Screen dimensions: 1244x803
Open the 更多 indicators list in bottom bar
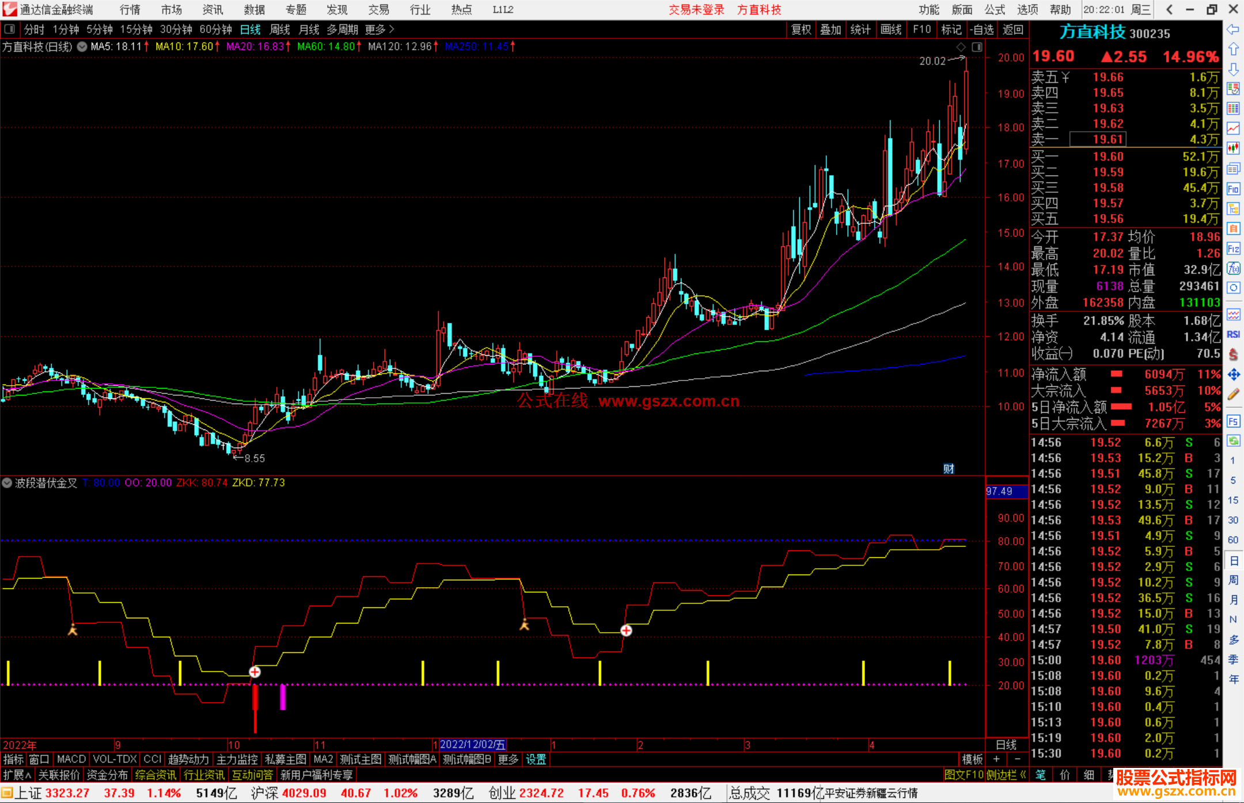coord(507,759)
